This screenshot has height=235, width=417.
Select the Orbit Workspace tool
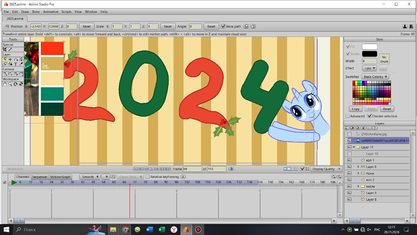21,84
